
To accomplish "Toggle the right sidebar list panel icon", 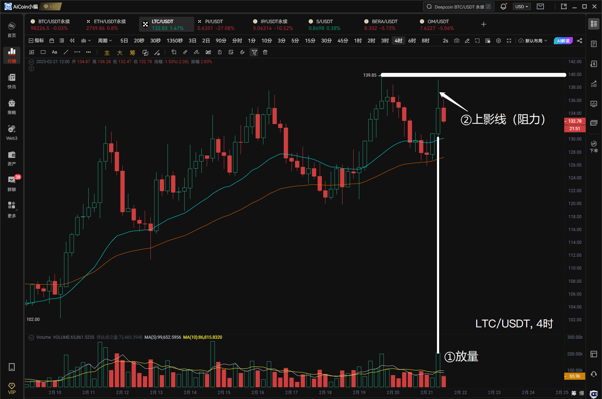I will click(594, 24).
